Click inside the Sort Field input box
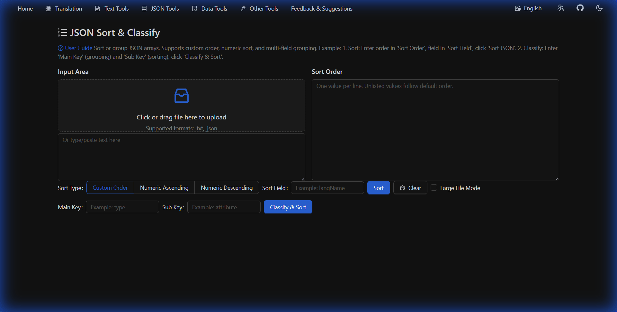 (x=327, y=188)
